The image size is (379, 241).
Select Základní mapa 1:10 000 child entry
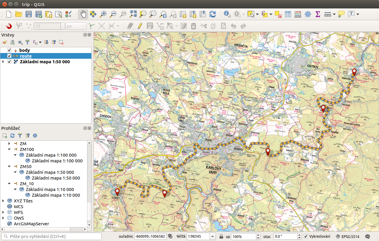[56, 195]
